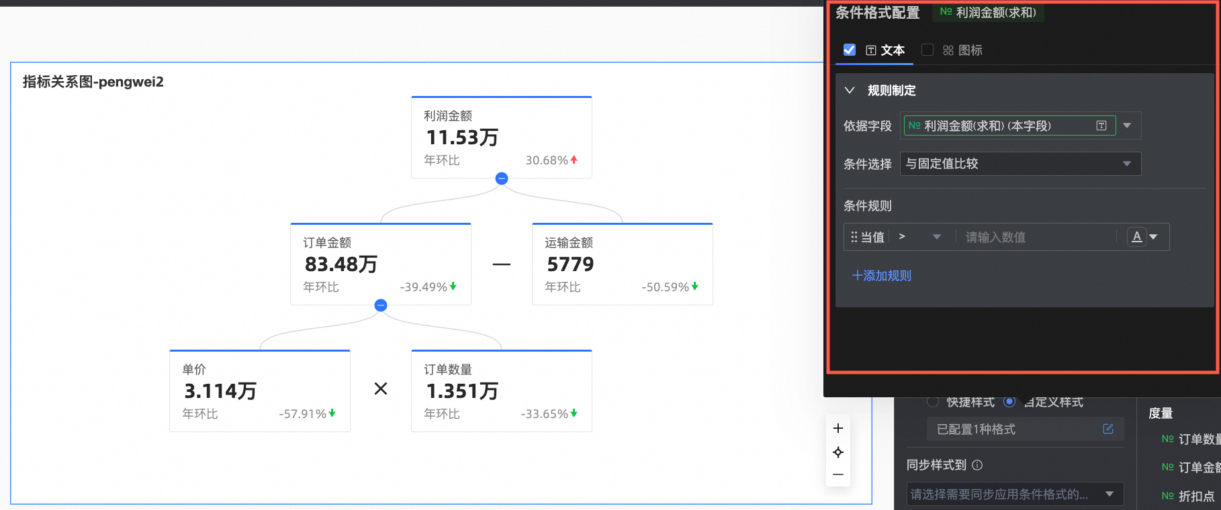This screenshot has width=1221, height=510.
Task: Select the 快捷样式 radio button
Action: point(932,402)
